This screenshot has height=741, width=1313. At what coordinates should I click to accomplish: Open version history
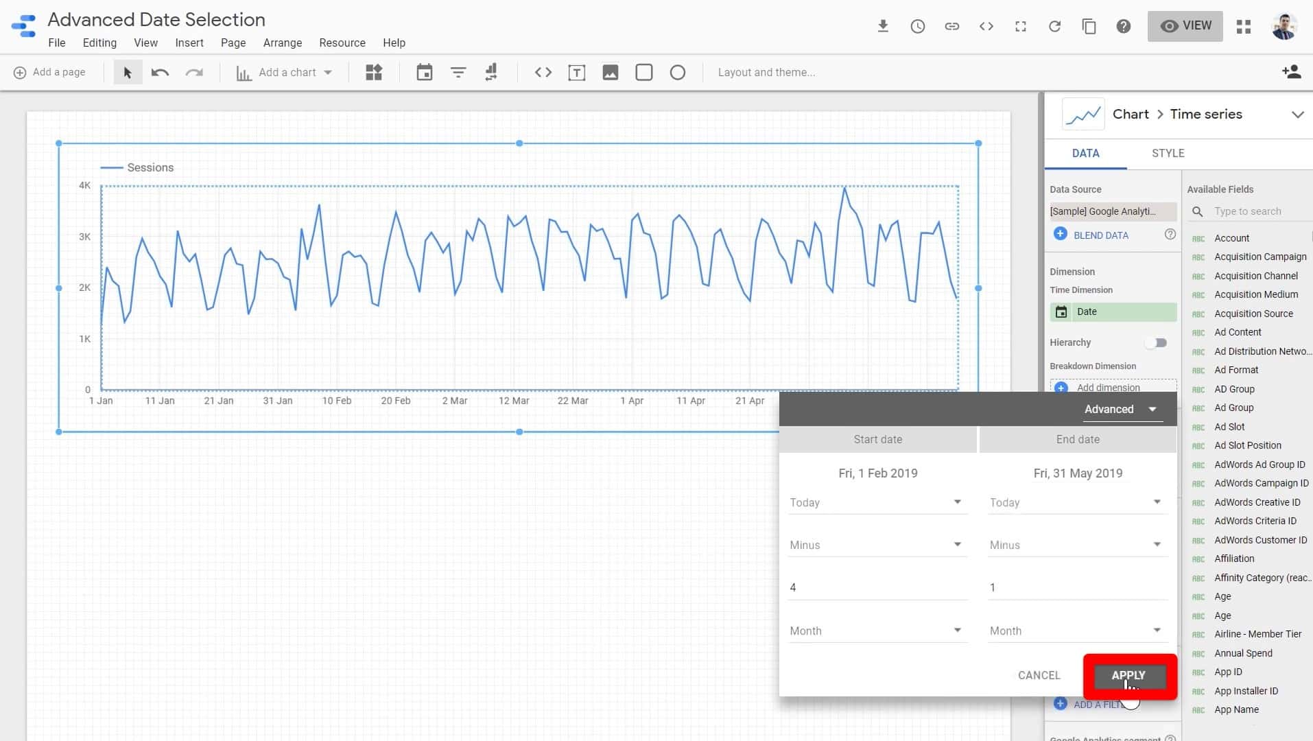tap(918, 26)
